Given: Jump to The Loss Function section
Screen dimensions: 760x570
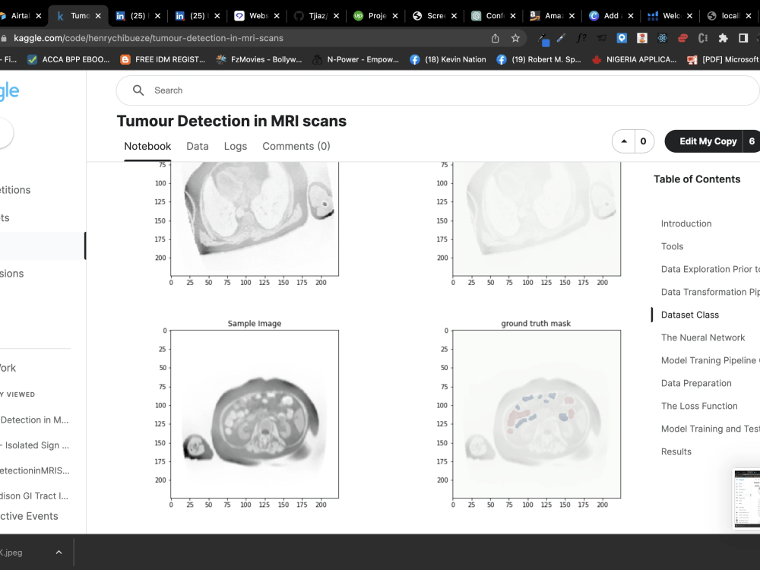Looking at the screenshot, I should tap(699, 406).
